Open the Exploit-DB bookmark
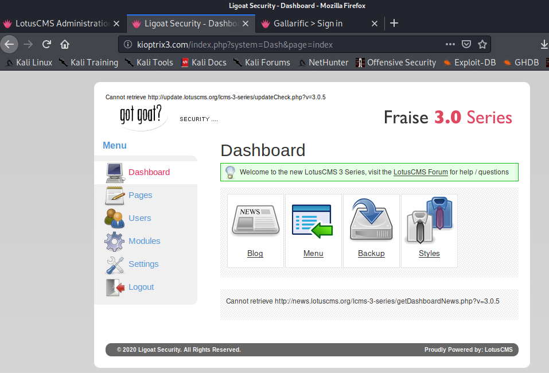549x373 pixels. coord(469,63)
